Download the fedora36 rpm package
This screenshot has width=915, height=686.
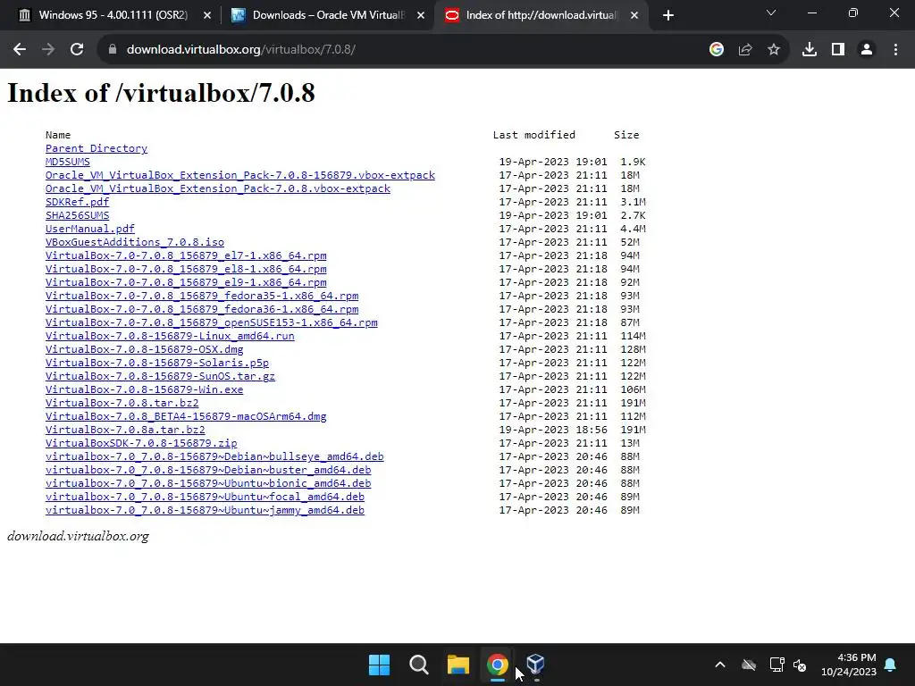(202, 309)
